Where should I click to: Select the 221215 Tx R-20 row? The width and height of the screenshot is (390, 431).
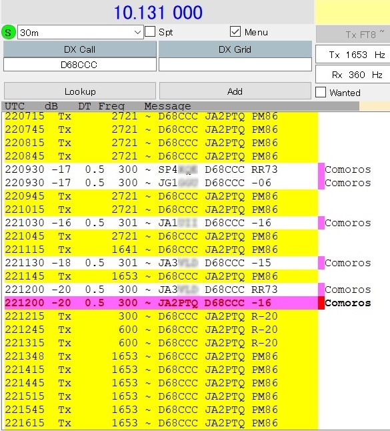(161, 316)
